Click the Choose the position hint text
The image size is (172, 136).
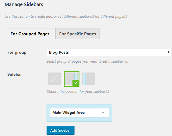tap(78, 92)
